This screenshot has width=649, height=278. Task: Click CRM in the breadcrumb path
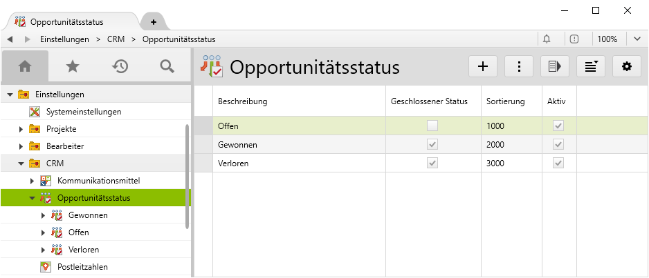coord(116,39)
